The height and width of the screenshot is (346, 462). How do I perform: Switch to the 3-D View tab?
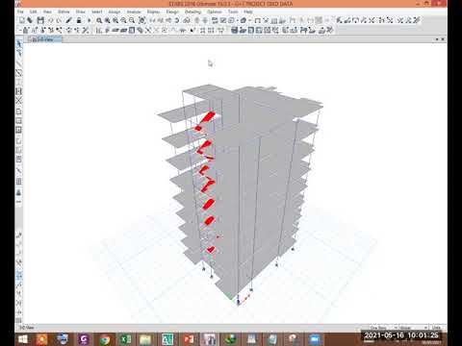(x=45, y=39)
